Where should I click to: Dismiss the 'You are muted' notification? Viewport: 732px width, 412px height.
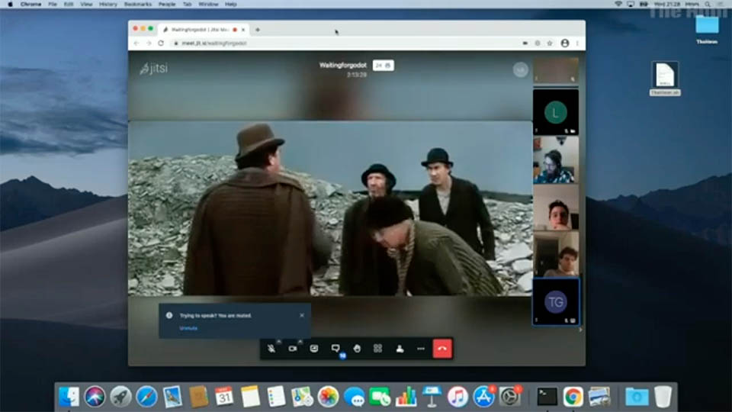(x=302, y=315)
